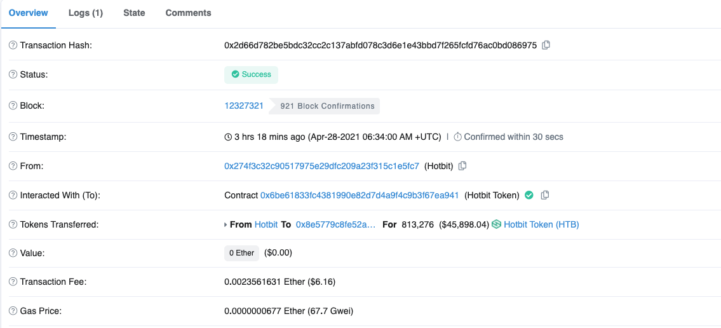Viewport: 721px width, 328px height.
Task: Open the Comments tab
Action: (188, 13)
